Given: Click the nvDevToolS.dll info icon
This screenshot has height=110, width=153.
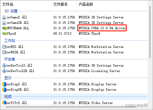Looking at the screenshot, I should (x=4, y=65).
